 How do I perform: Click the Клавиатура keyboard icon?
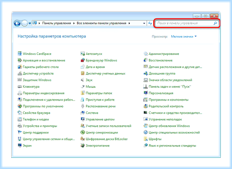[x=20, y=86]
